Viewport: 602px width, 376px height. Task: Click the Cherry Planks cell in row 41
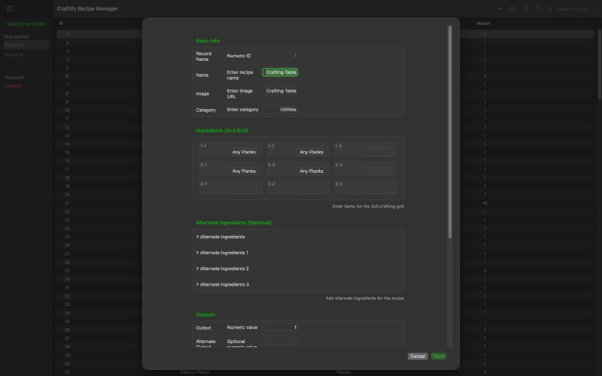tap(195, 371)
